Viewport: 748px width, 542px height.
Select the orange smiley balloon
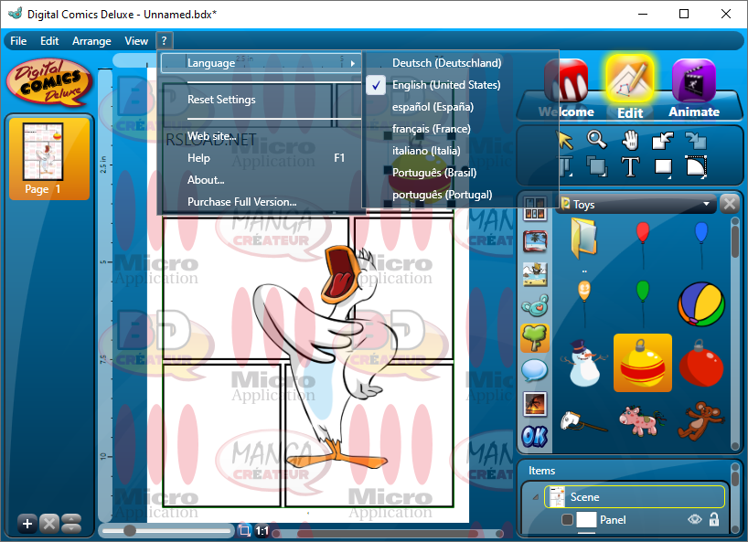[x=584, y=303]
